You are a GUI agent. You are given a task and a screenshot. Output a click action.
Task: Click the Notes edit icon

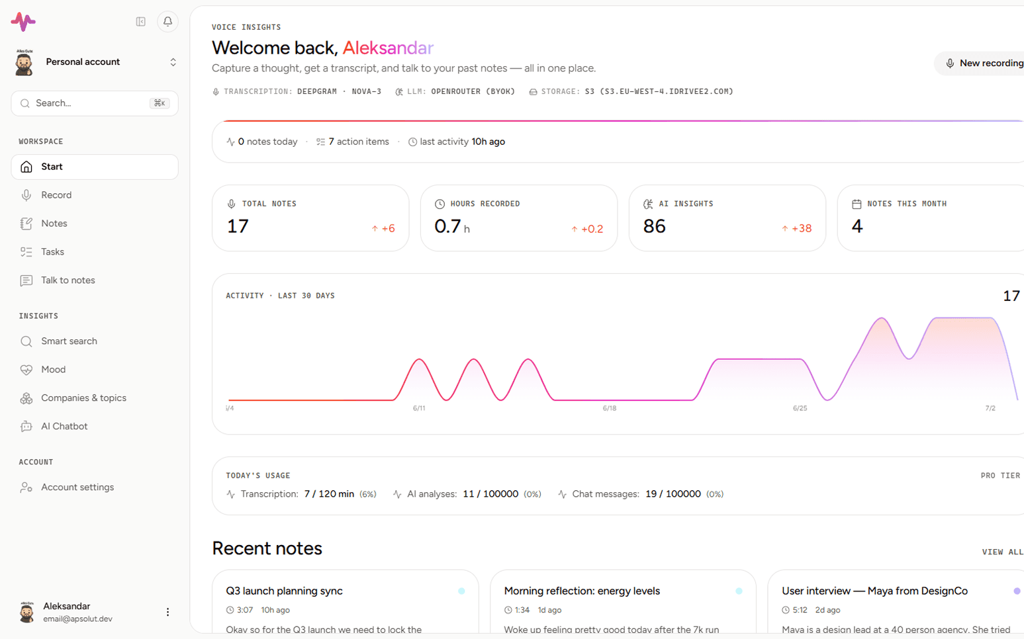click(26, 224)
